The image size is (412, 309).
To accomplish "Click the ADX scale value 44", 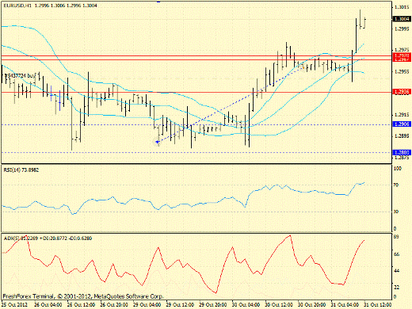I will pyautogui.click(x=396, y=271).
